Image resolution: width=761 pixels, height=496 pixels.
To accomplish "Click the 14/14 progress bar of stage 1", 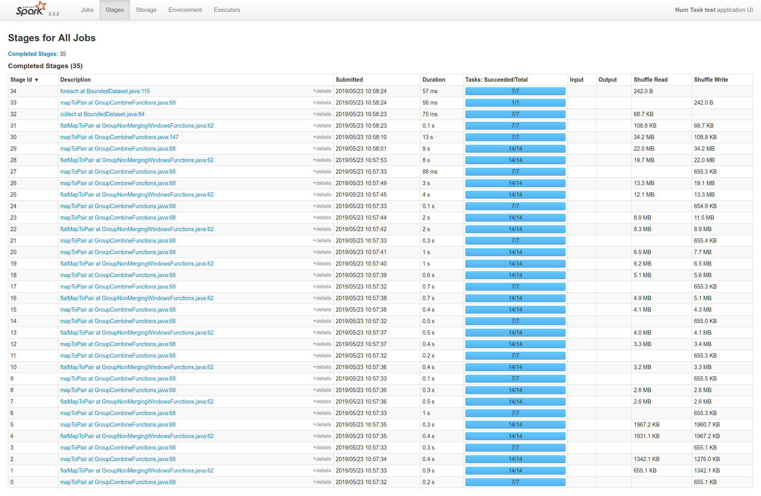I will pyautogui.click(x=515, y=471).
